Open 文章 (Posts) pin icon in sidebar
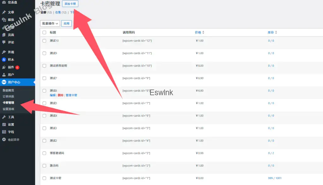Image resolution: width=323 pixels, height=185 pixels. tap(4, 12)
